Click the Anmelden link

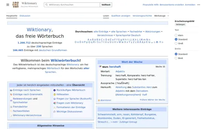190,5
